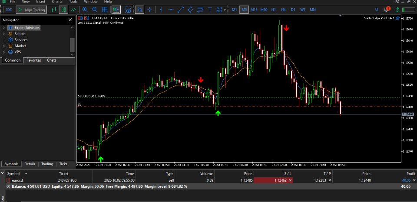The image size is (417, 202).
Task: Open the Help menu
Action: [x=108, y=2]
